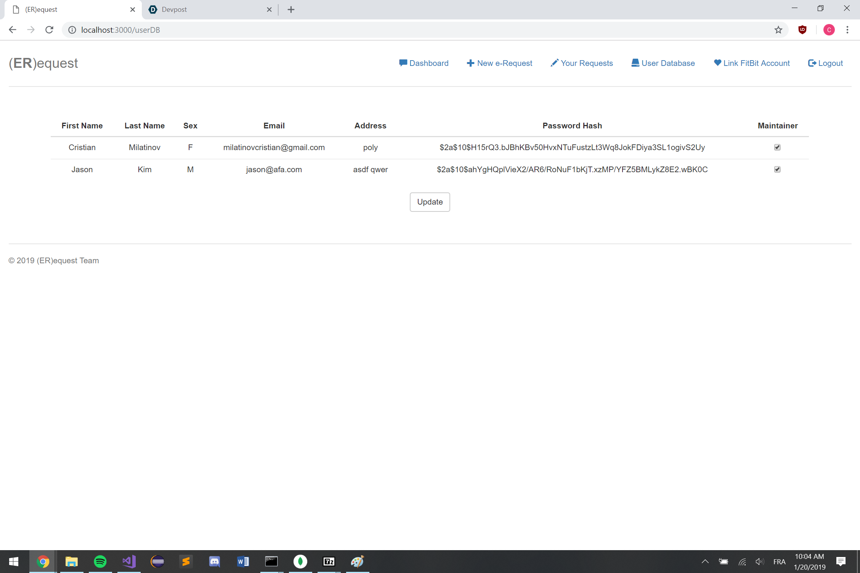Uncheck Maintainer for Cristian Milatinov
Screen dimensions: 860x573
(x=777, y=147)
